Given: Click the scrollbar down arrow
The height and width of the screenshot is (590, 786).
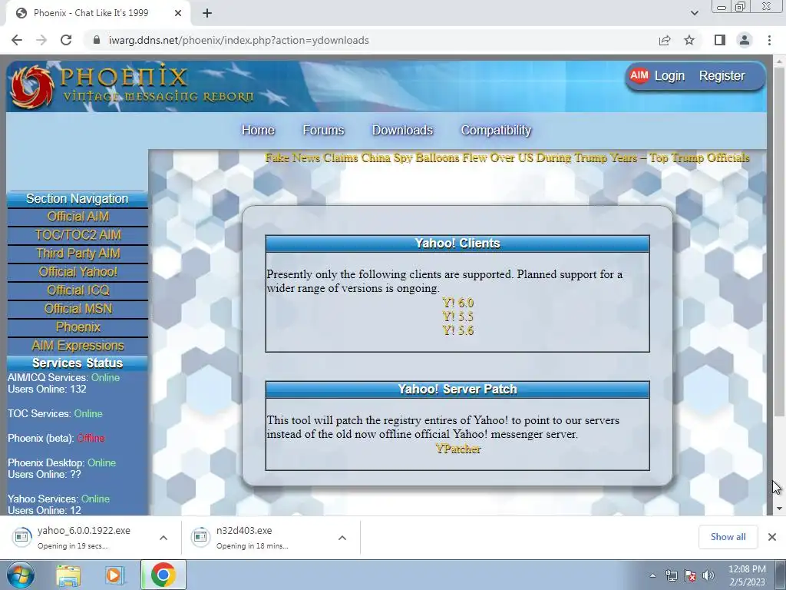Looking at the screenshot, I should pyautogui.click(x=779, y=509).
